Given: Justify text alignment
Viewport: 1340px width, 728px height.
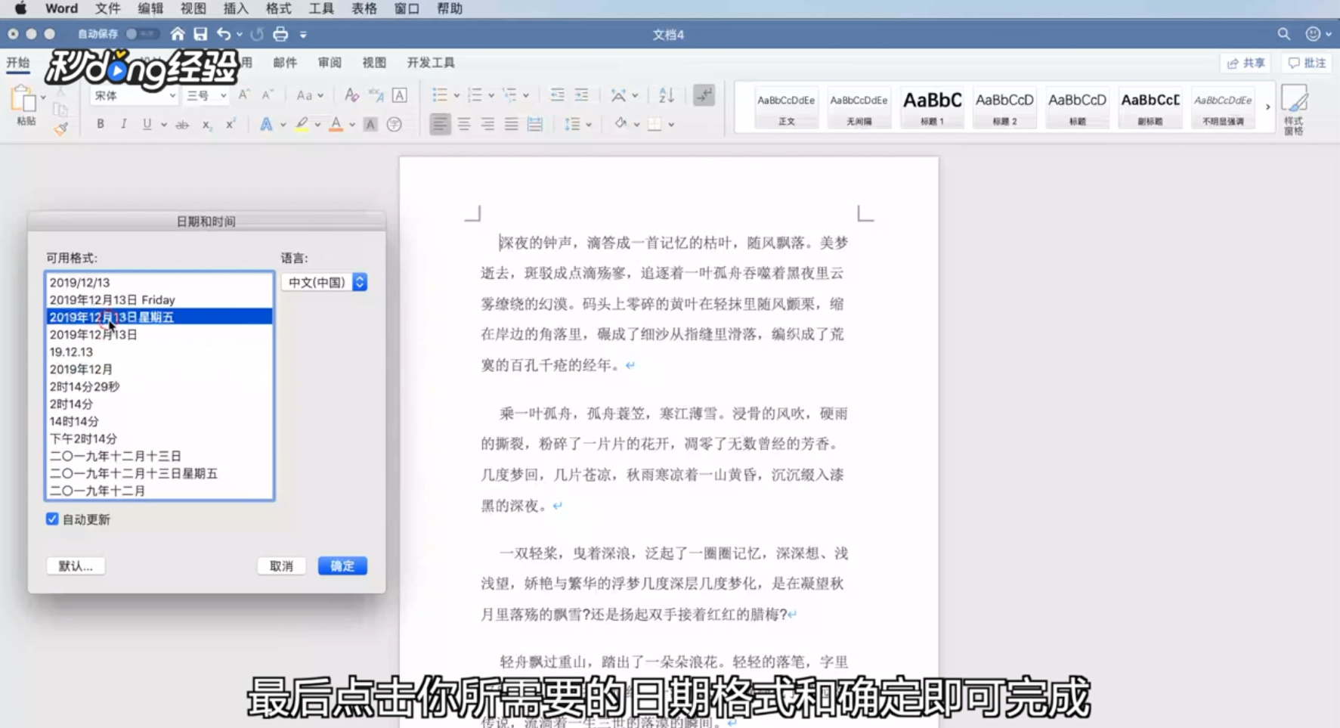Looking at the screenshot, I should tap(512, 124).
